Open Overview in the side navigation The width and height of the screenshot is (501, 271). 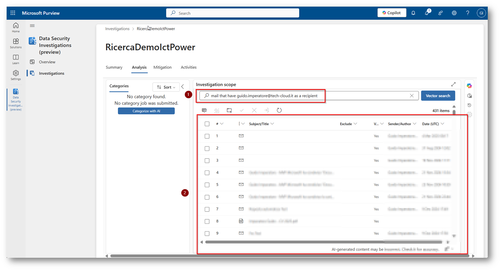[47, 62]
